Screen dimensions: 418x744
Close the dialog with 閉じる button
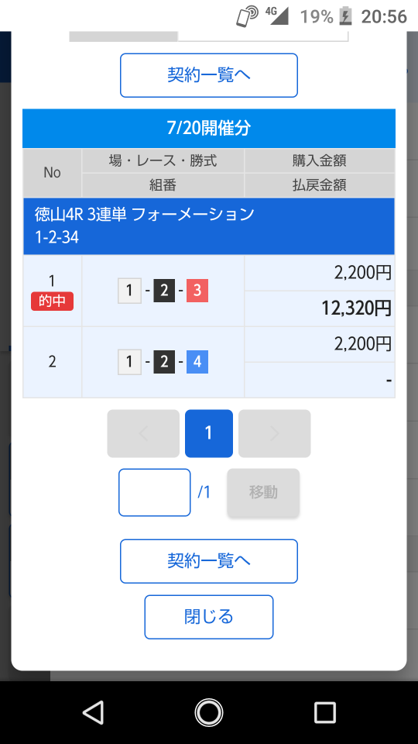(208, 617)
